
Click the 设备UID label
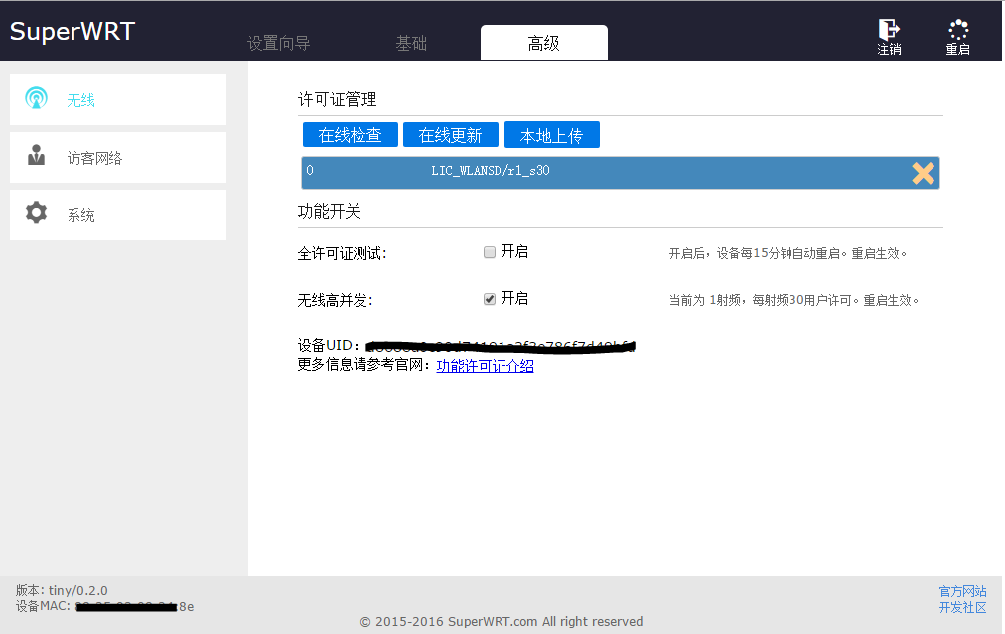click(329, 345)
